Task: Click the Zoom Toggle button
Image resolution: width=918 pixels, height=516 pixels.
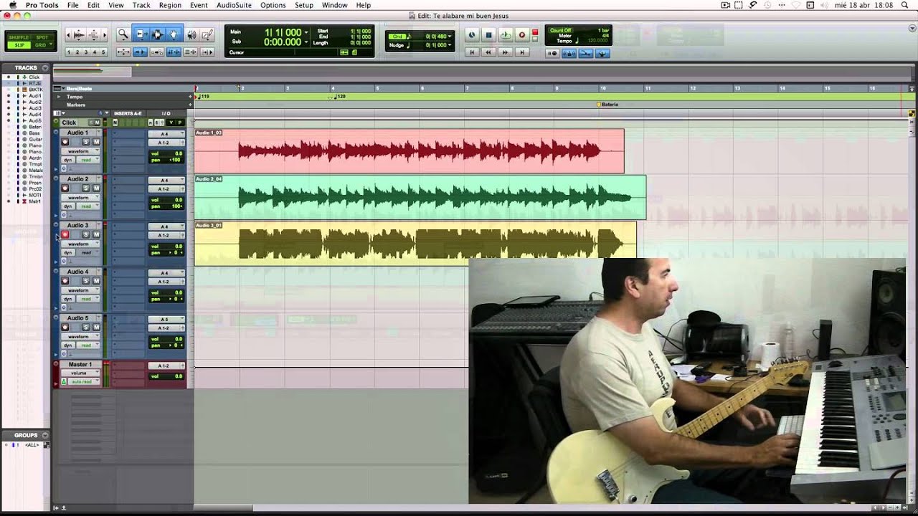Action: point(123,52)
